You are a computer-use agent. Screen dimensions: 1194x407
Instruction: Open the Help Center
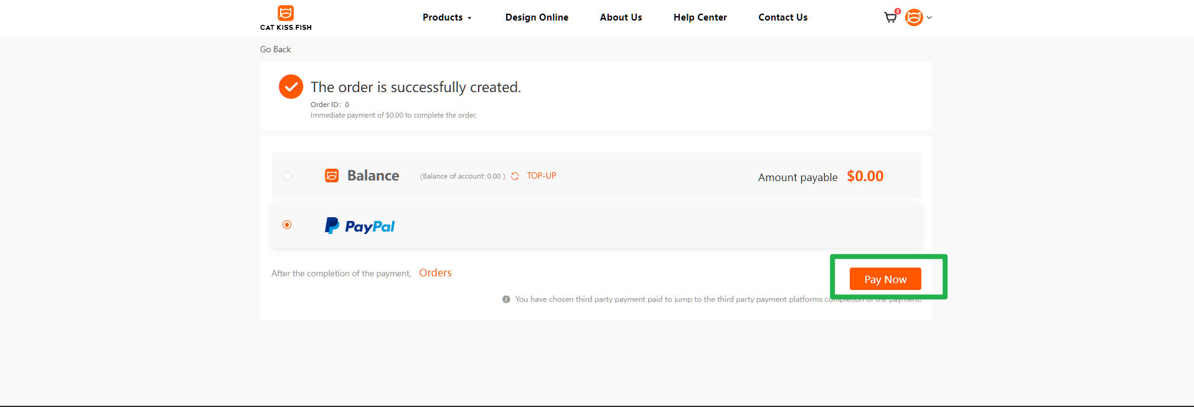coord(700,17)
